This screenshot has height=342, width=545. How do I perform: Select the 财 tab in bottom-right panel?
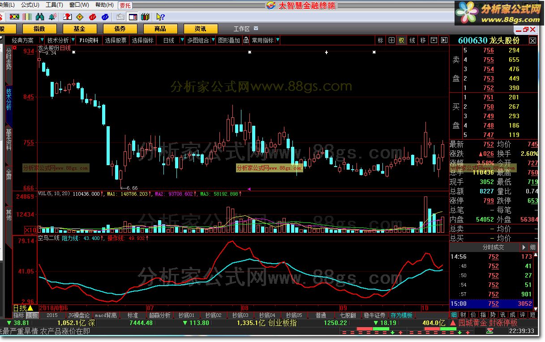pyautogui.click(x=463, y=315)
